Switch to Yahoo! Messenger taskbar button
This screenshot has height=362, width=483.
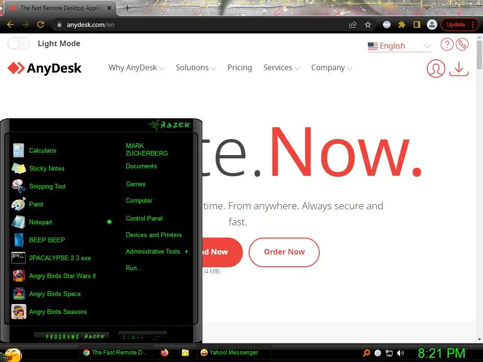coord(234,353)
